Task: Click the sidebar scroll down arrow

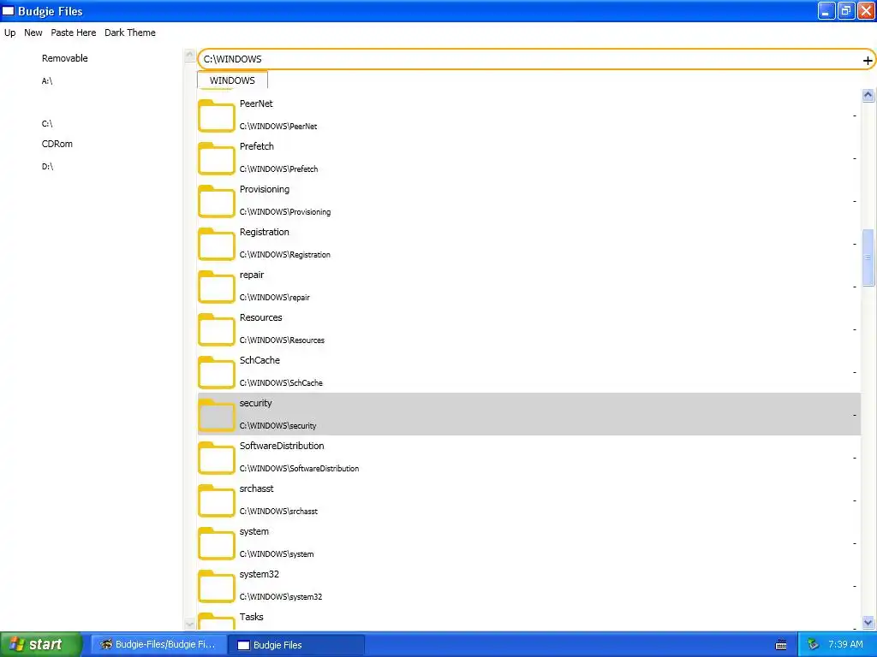Action: point(189,624)
